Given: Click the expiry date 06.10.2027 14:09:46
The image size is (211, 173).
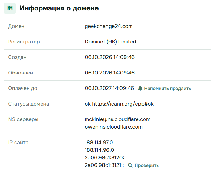Looking at the screenshot, I should (x=109, y=88).
